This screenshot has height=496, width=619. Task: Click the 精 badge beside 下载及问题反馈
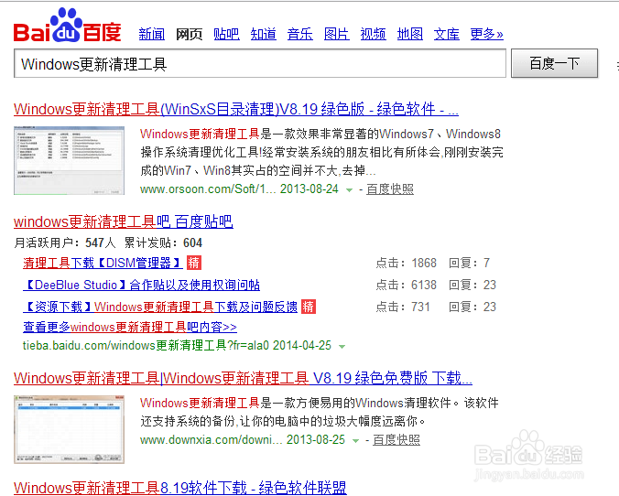pos(309,307)
